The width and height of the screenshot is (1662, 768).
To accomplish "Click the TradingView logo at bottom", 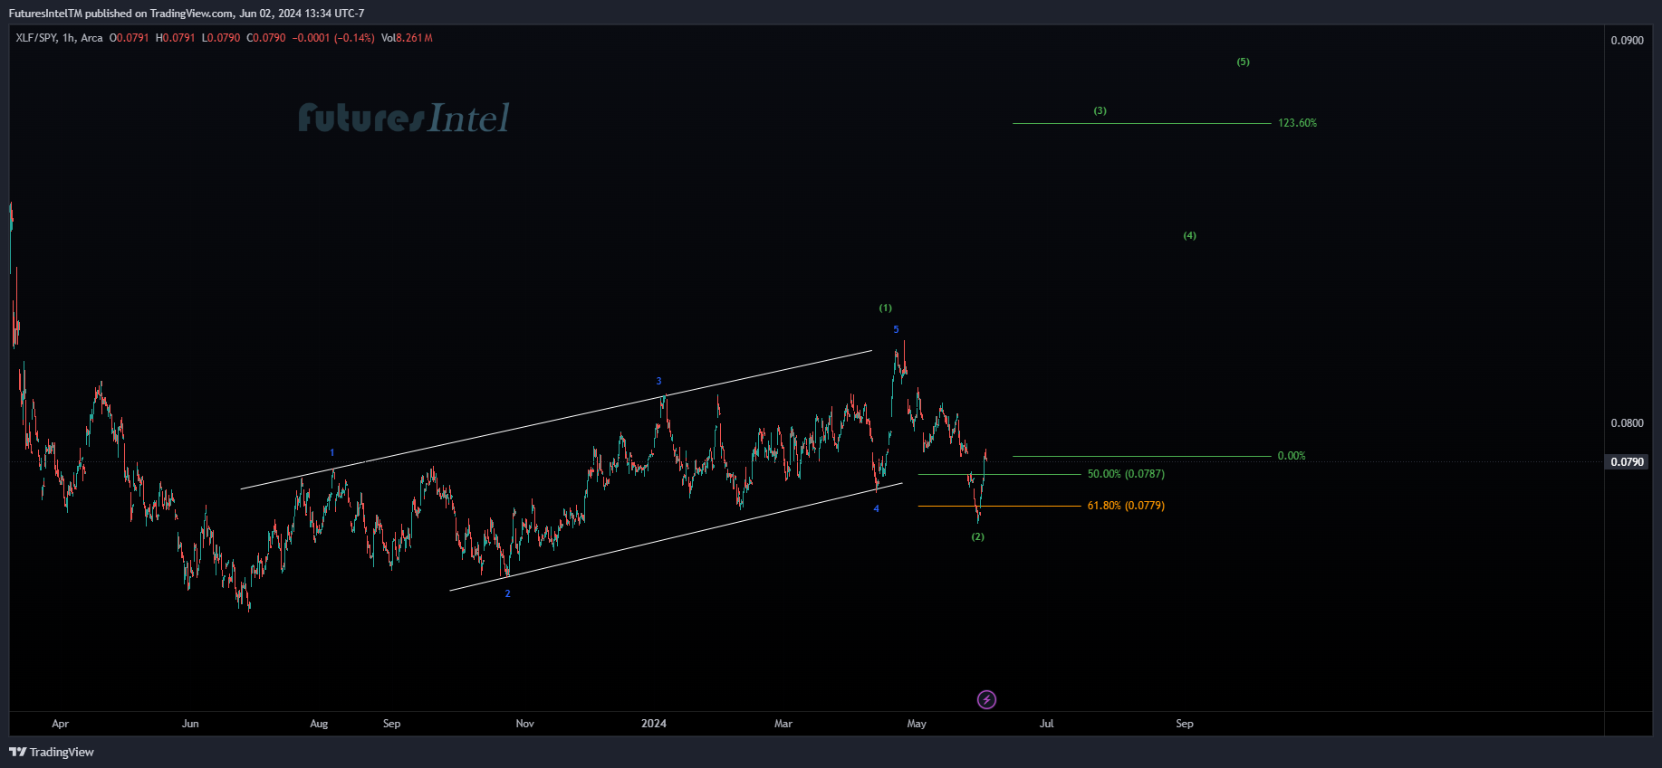I will tap(52, 752).
